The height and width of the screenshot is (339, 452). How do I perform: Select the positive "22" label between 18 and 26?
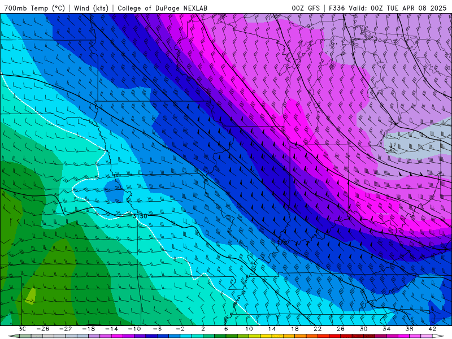click(318, 329)
